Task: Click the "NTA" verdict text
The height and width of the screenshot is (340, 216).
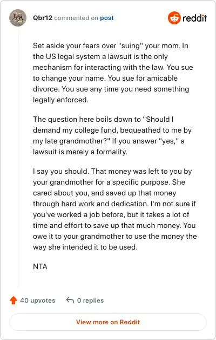Action: click(40, 266)
